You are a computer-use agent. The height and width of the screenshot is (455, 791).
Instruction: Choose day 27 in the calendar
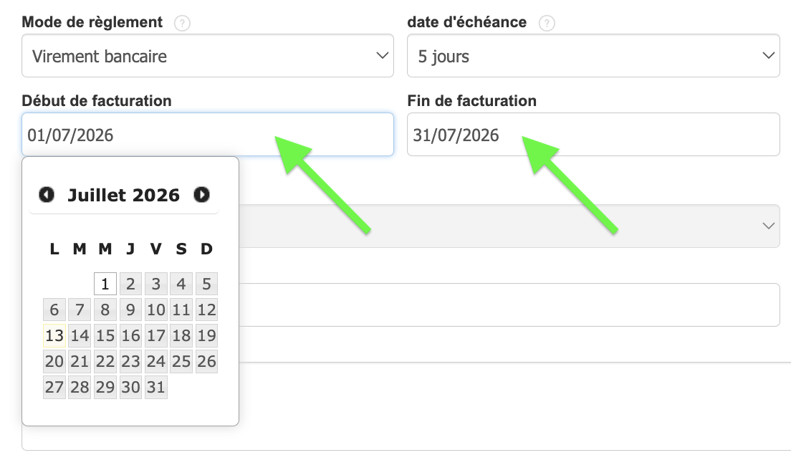point(54,387)
